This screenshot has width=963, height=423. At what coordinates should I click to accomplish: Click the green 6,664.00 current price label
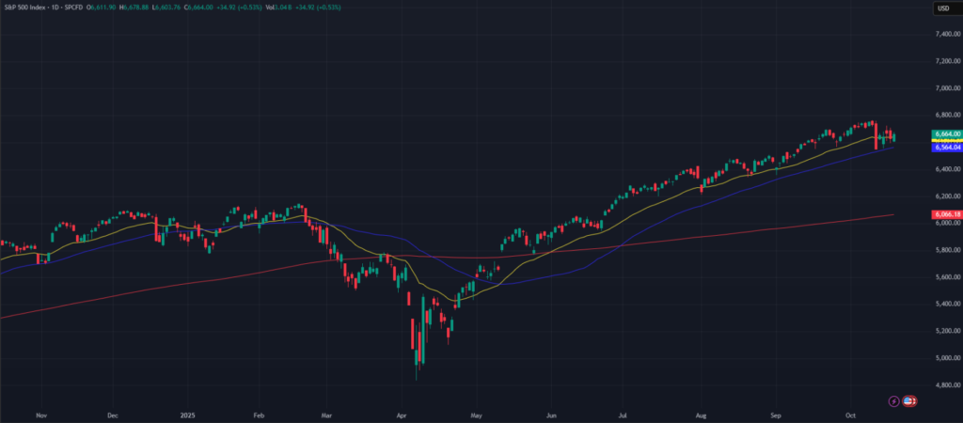(x=945, y=133)
